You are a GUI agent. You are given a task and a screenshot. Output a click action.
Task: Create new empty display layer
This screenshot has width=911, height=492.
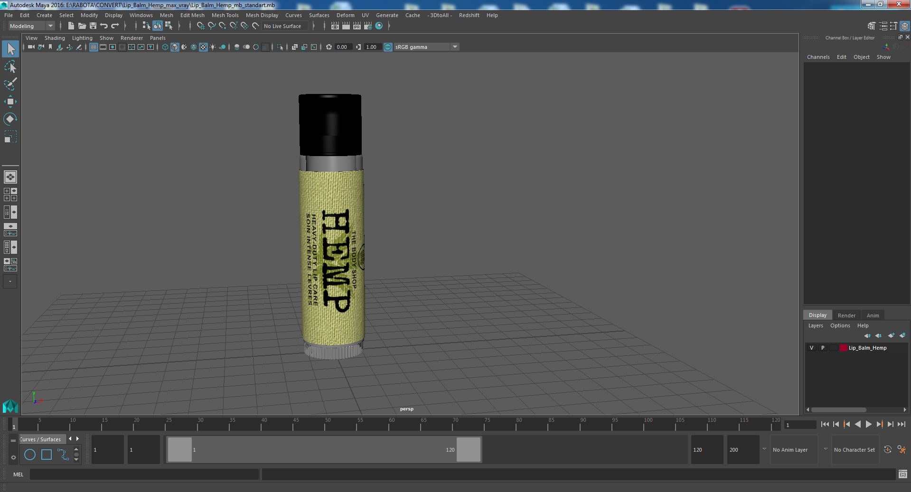tap(891, 335)
